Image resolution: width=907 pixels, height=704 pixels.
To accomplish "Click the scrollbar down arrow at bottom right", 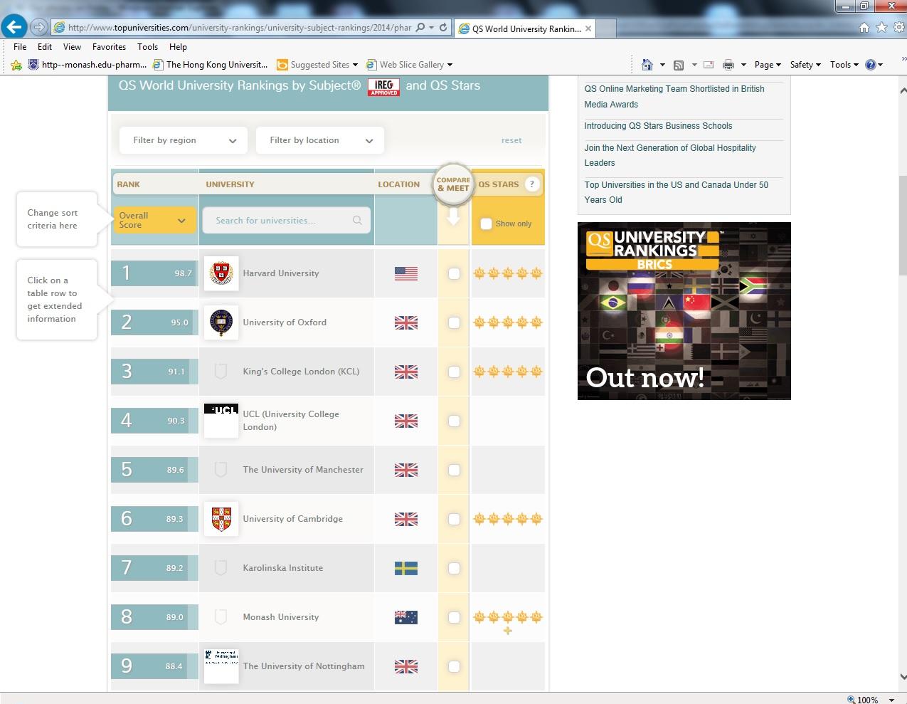I will 903,677.
